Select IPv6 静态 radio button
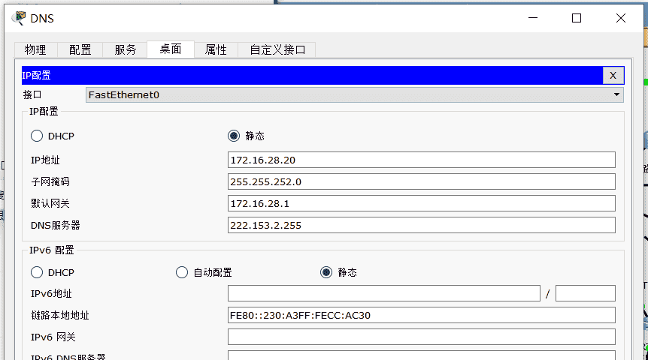This screenshot has height=360, width=648. (326, 272)
